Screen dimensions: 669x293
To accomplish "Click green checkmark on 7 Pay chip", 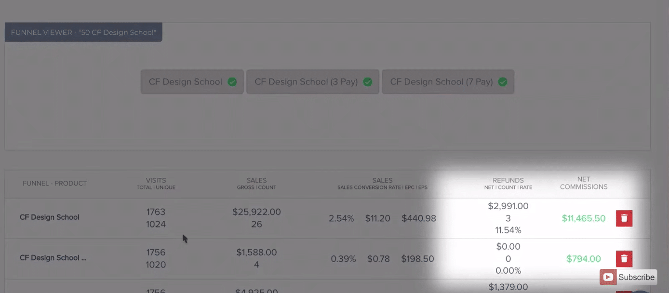I will [503, 82].
